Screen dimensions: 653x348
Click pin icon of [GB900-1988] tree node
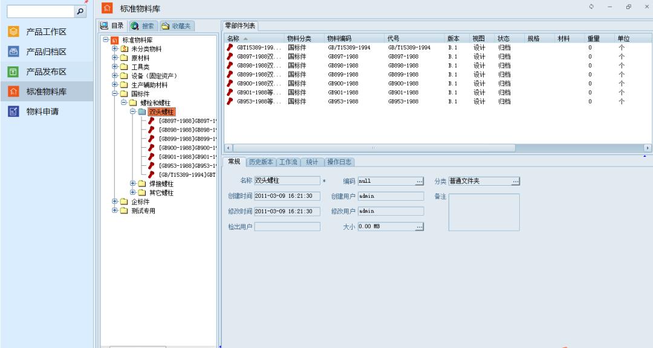(x=151, y=148)
